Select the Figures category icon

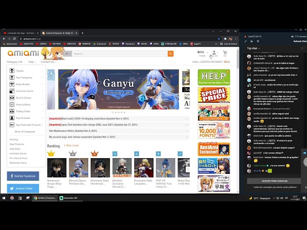[12, 71]
